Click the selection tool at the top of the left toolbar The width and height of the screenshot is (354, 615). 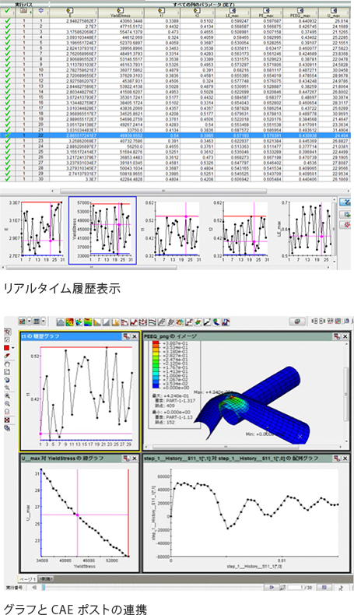pos(7,332)
